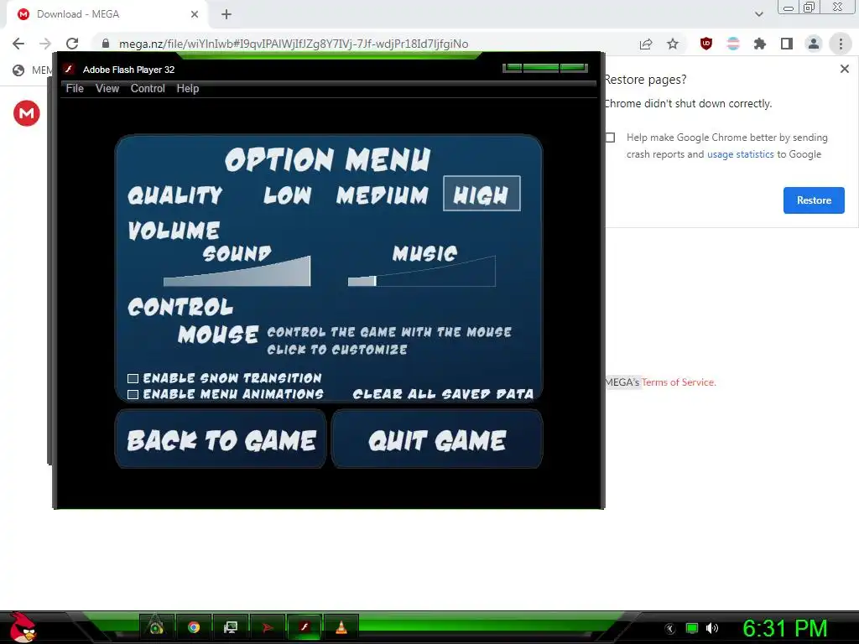Screen dimensions: 859x644
Task: Open the monitor app icon in the taskbar
Action: pyautogui.click(x=231, y=627)
